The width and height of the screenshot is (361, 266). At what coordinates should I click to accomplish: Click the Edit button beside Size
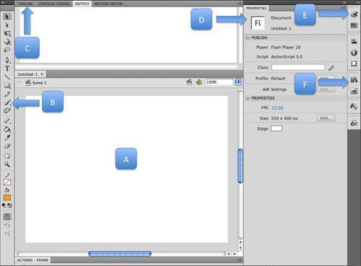(326, 118)
